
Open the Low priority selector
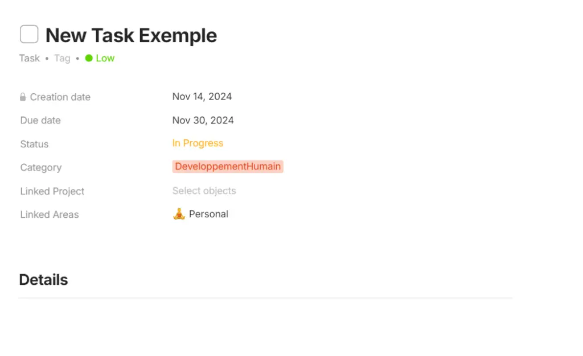[104, 58]
